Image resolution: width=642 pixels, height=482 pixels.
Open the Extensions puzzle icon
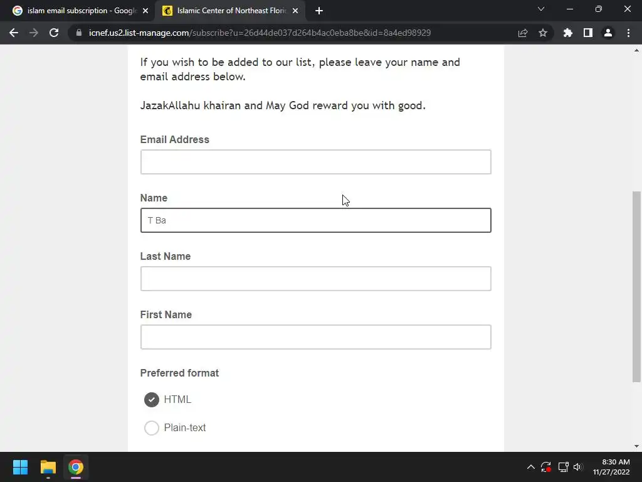pos(568,33)
